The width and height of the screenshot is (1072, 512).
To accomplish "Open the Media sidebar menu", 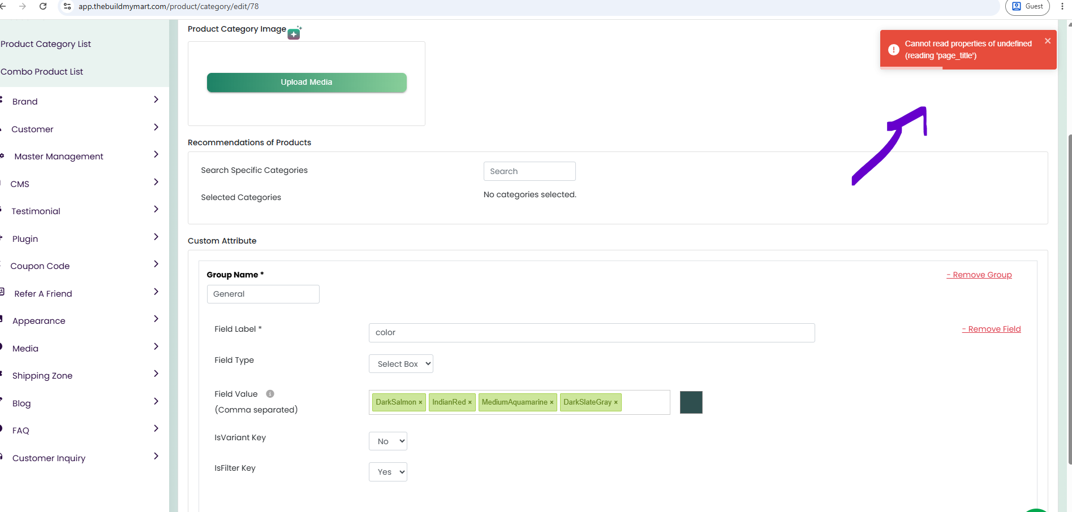I will point(25,349).
